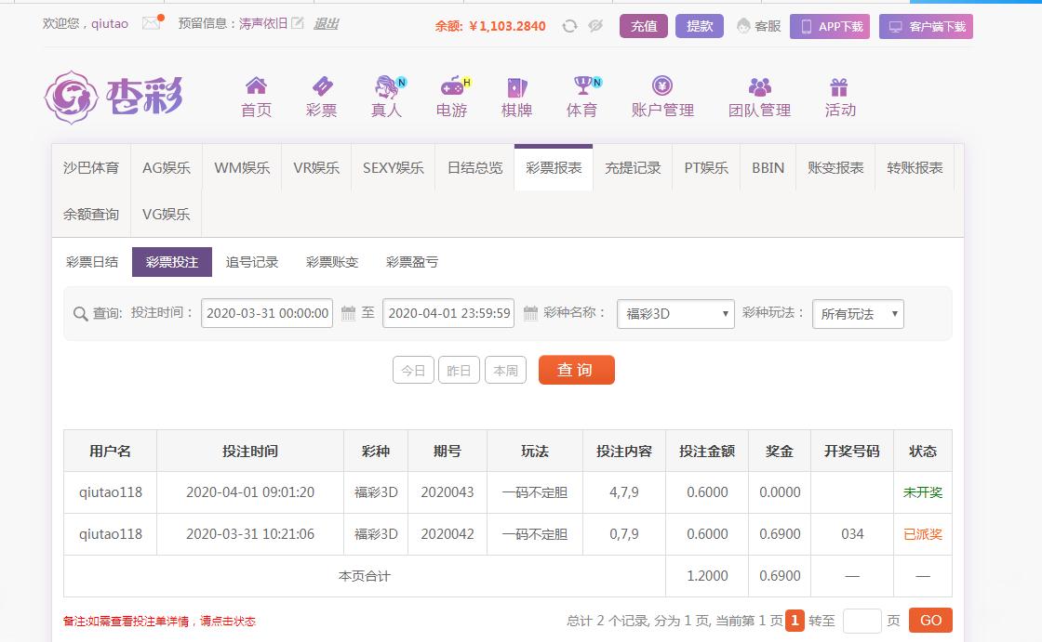Viewport: 1042px width, 642px height.
Task: Toggle balance visibility eye icon
Action: (595, 26)
